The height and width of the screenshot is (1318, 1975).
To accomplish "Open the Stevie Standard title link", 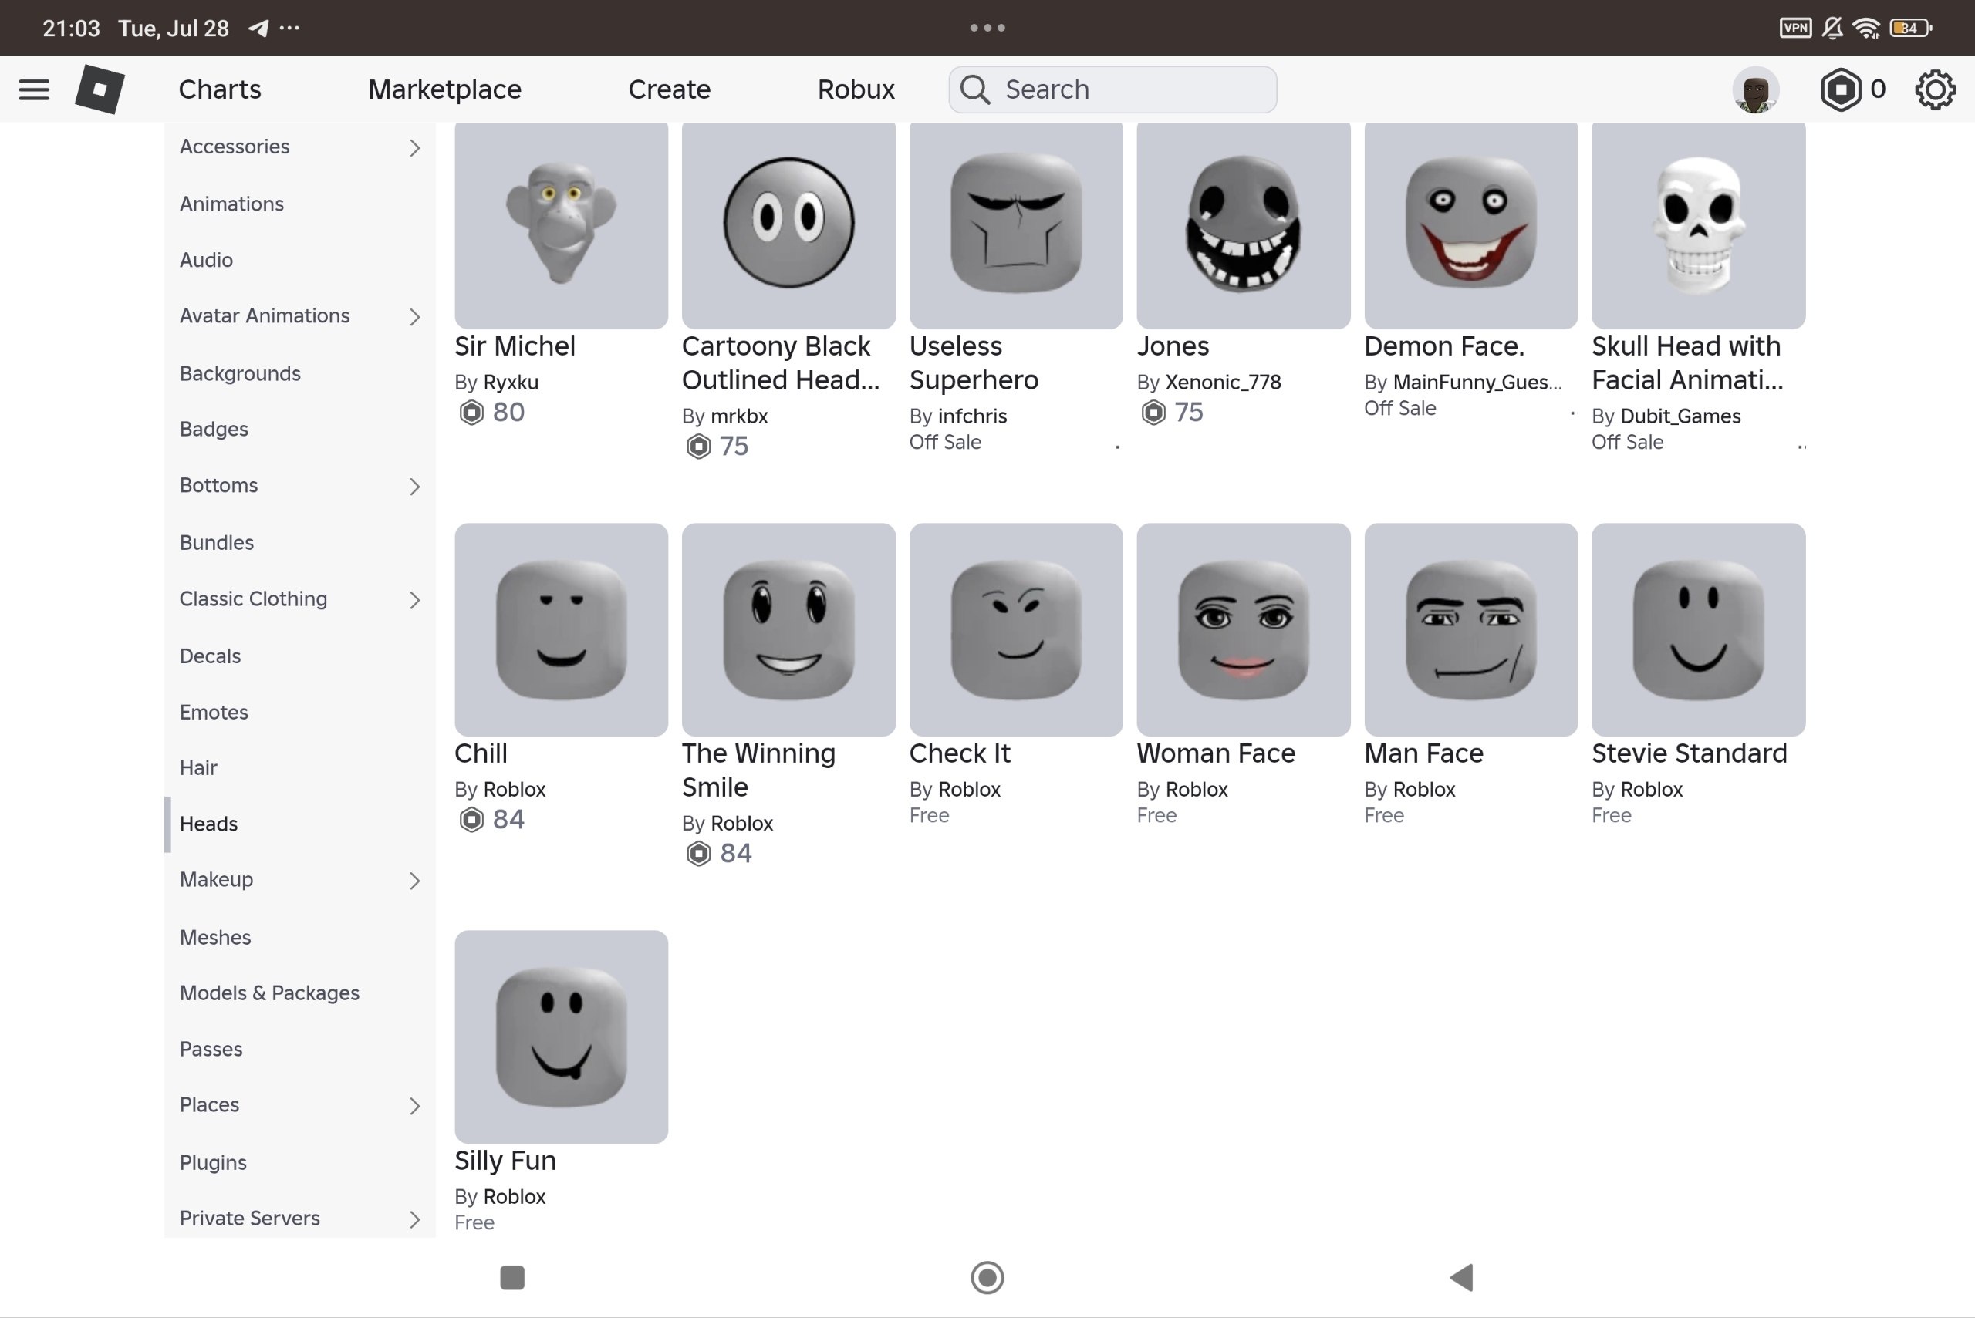I will point(1689,753).
